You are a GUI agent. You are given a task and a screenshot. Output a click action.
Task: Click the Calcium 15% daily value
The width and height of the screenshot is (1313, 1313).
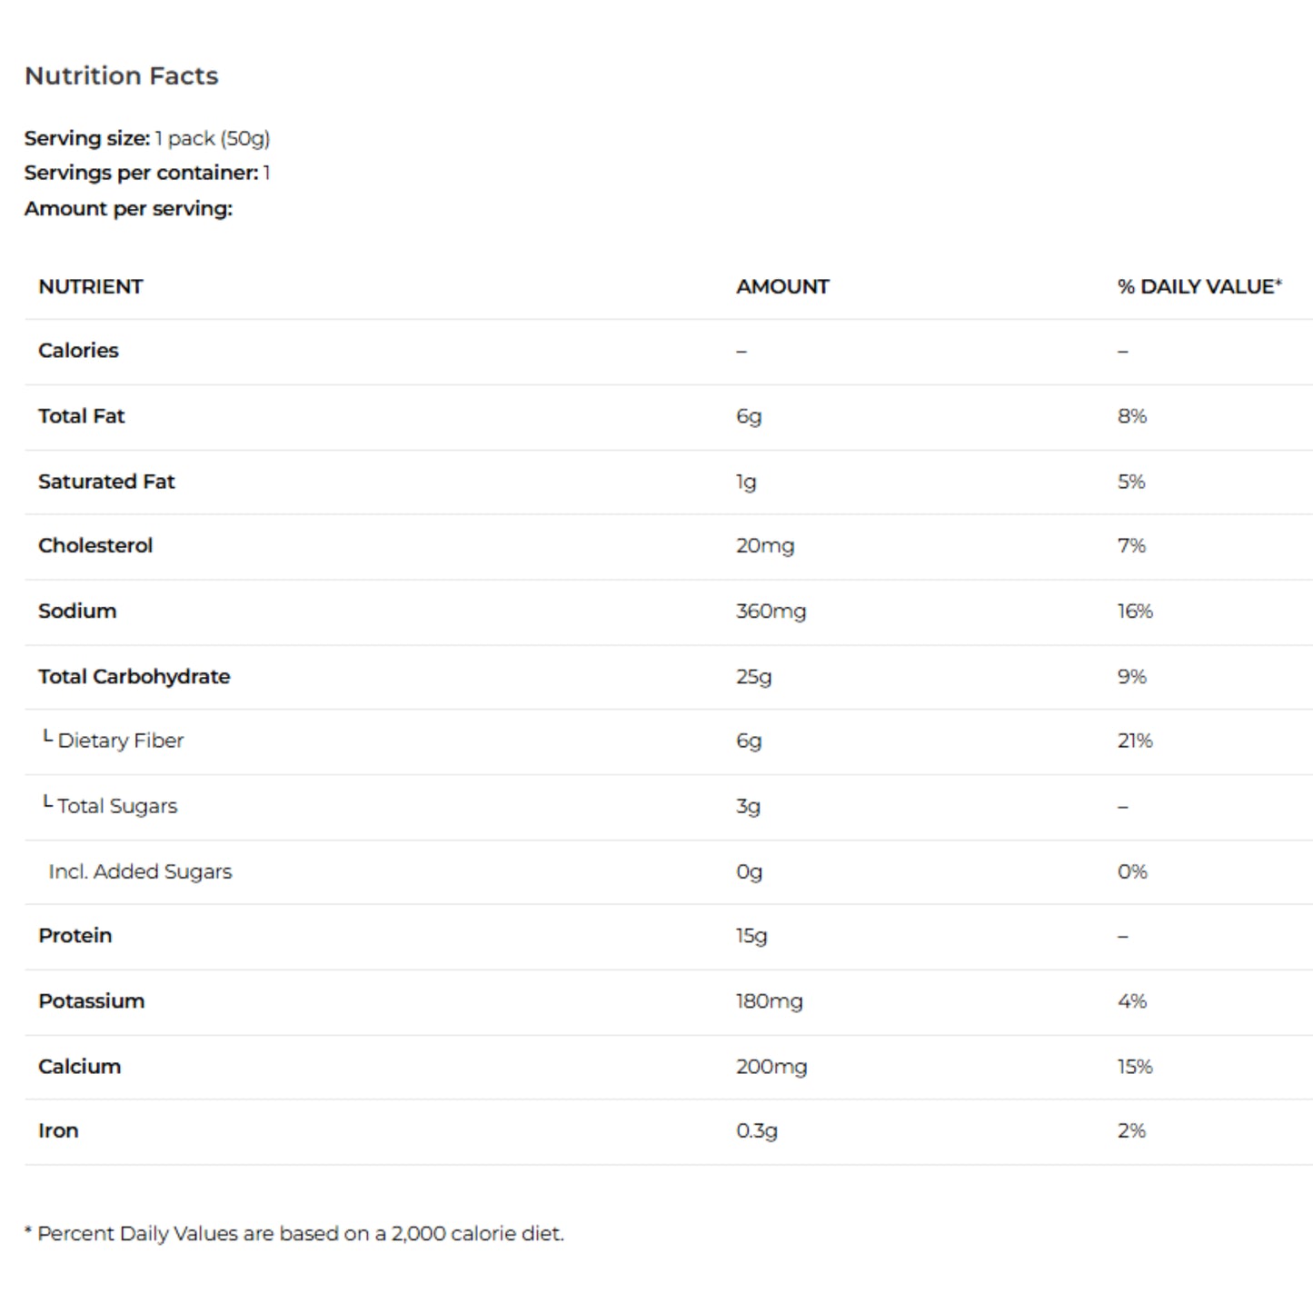coord(1135,1067)
